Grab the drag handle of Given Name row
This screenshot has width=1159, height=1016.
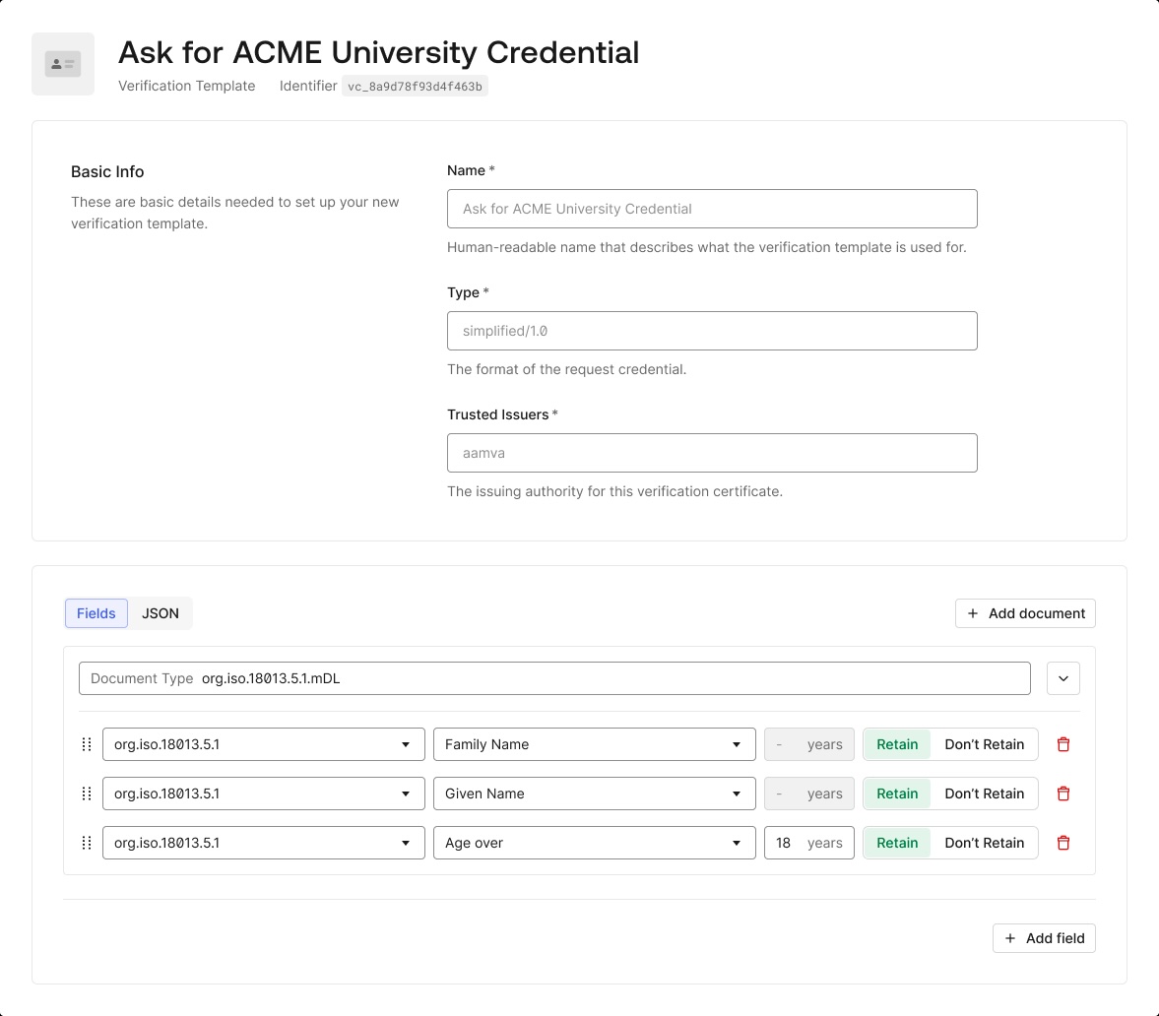[87, 794]
